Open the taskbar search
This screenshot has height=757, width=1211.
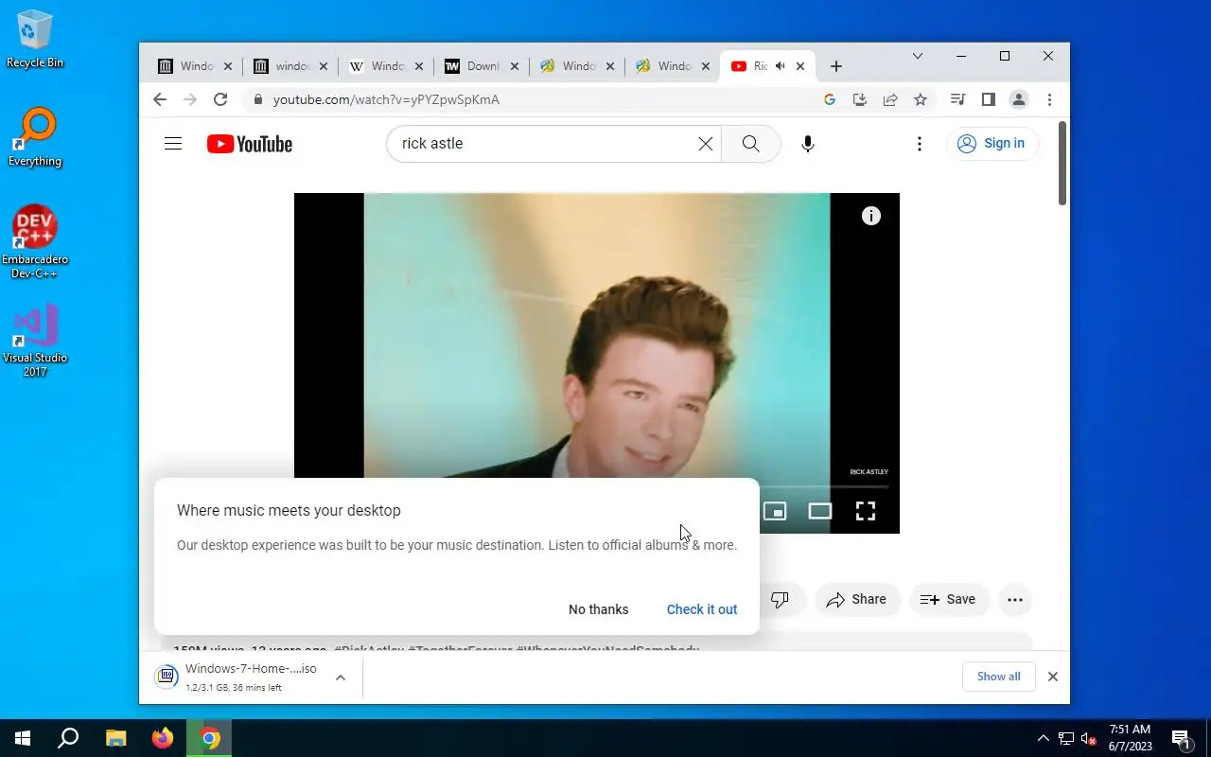pyautogui.click(x=68, y=738)
